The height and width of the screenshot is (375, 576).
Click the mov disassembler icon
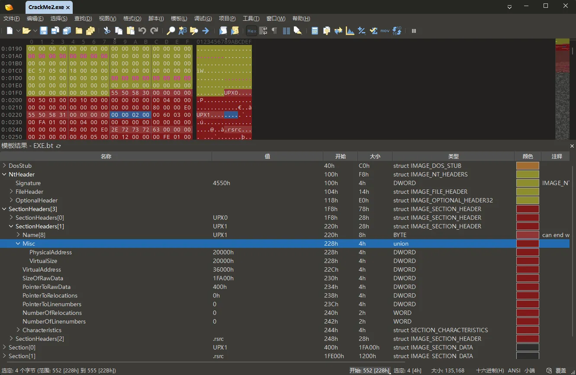click(x=385, y=31)
